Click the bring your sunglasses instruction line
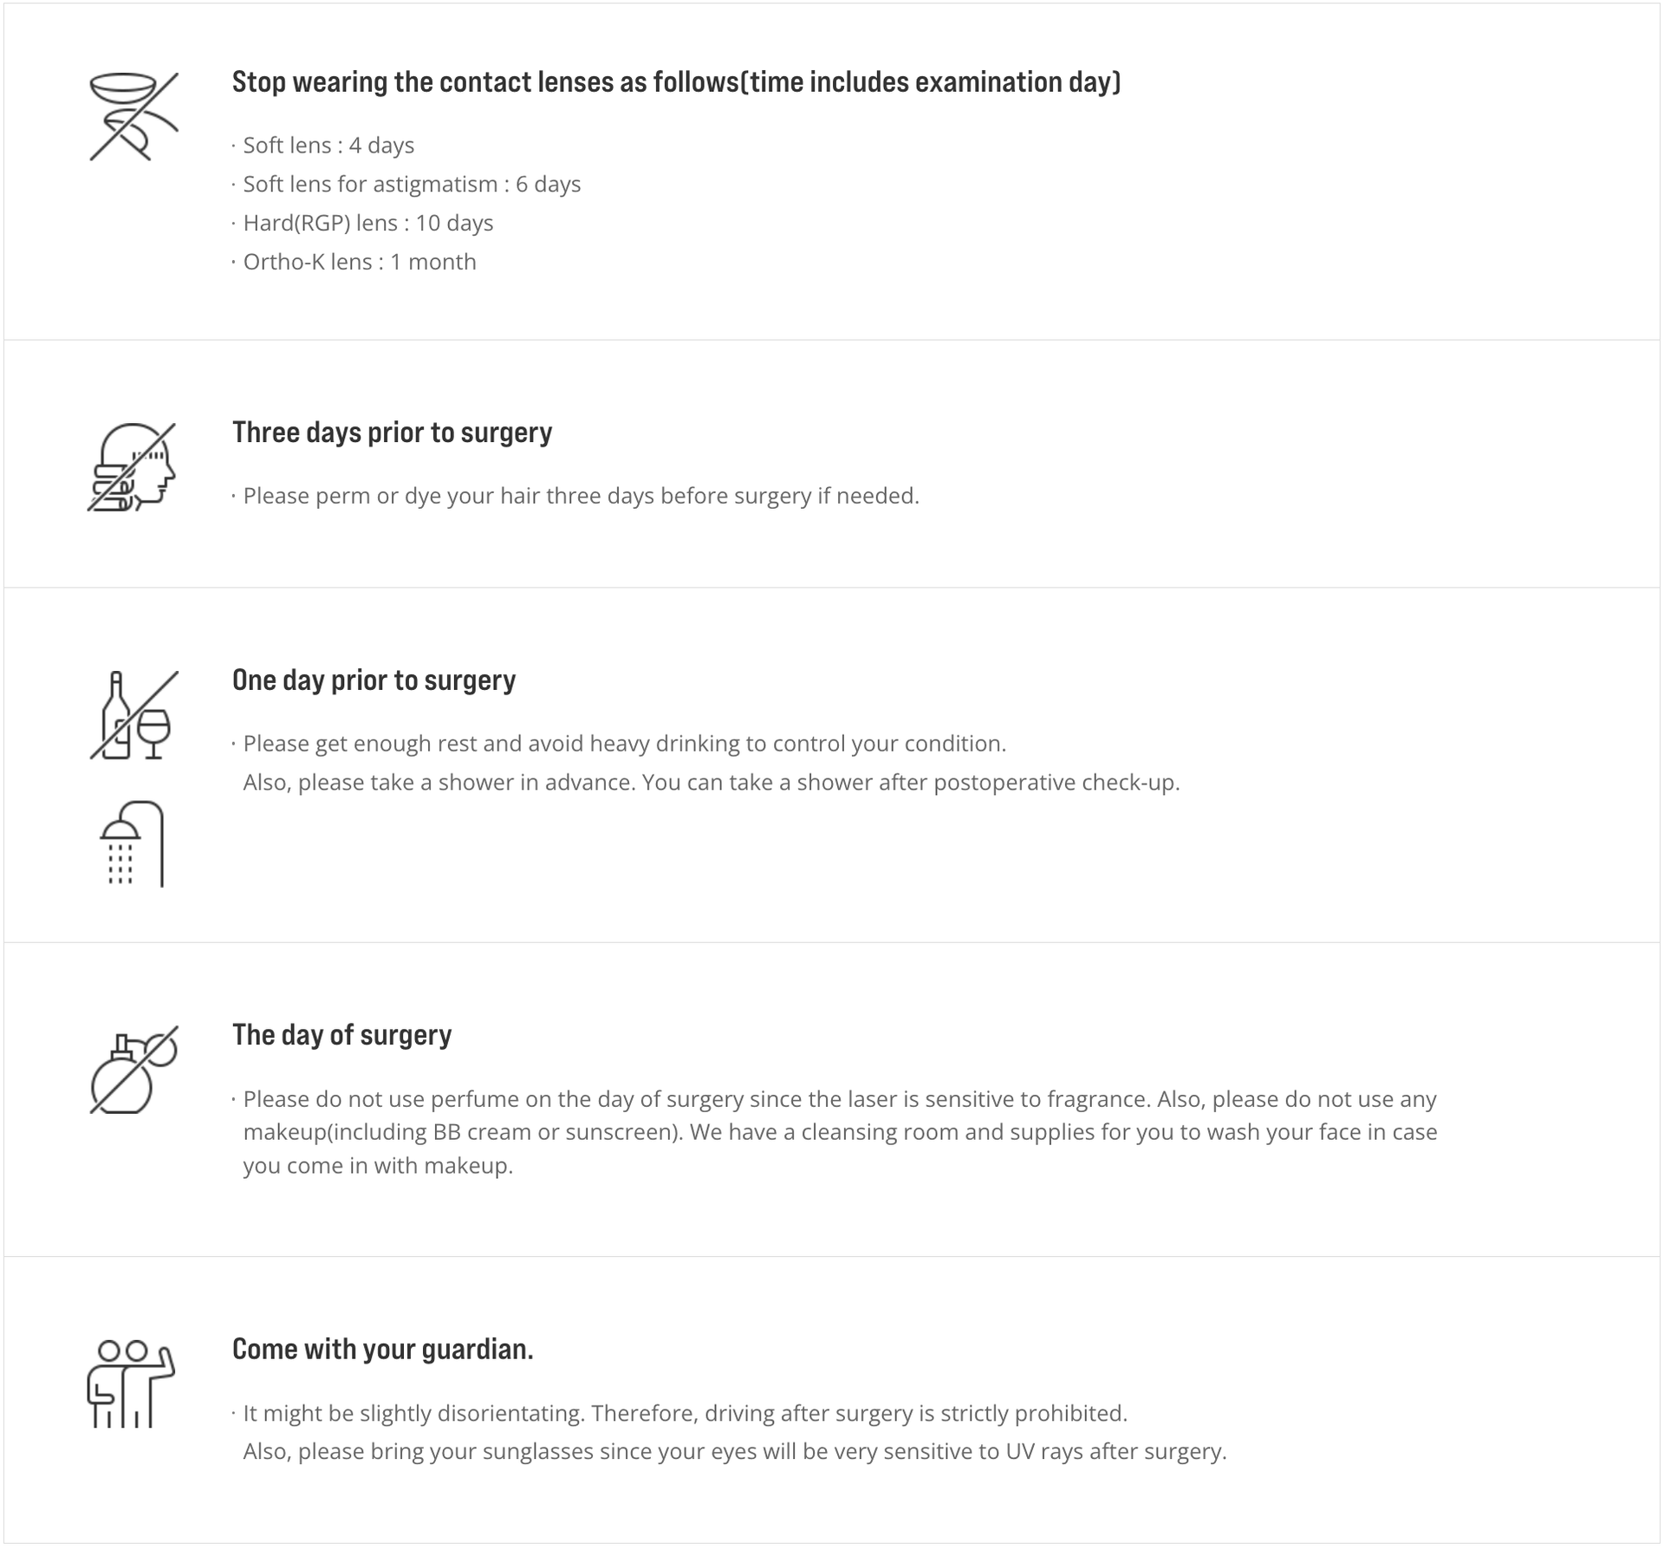The width and height of the screenshot is (1664, 1549). click(735, 1451)
